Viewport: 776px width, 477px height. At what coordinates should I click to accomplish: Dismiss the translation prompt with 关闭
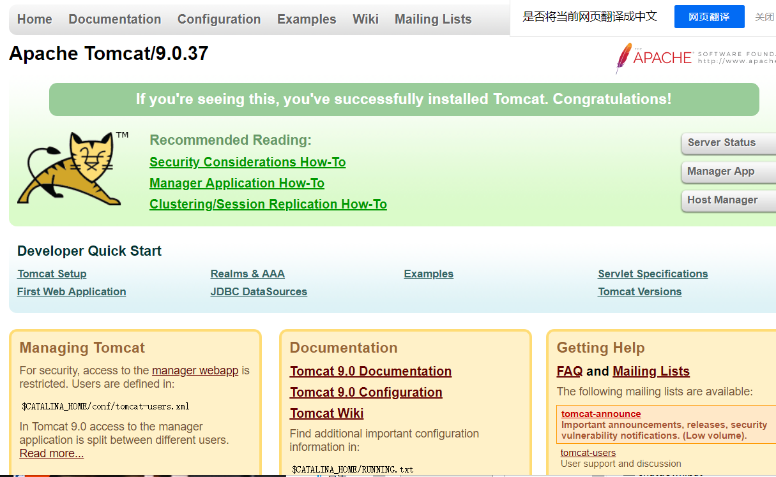click(x=765, y=17)
